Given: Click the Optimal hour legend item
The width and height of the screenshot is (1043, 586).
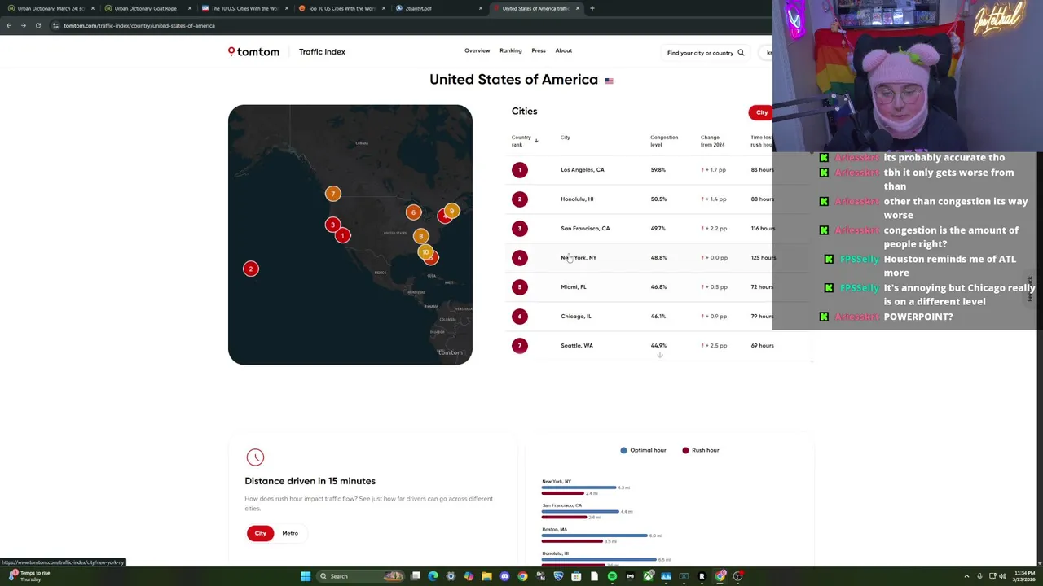Looking at the screenshot, I should pos(643,450).
